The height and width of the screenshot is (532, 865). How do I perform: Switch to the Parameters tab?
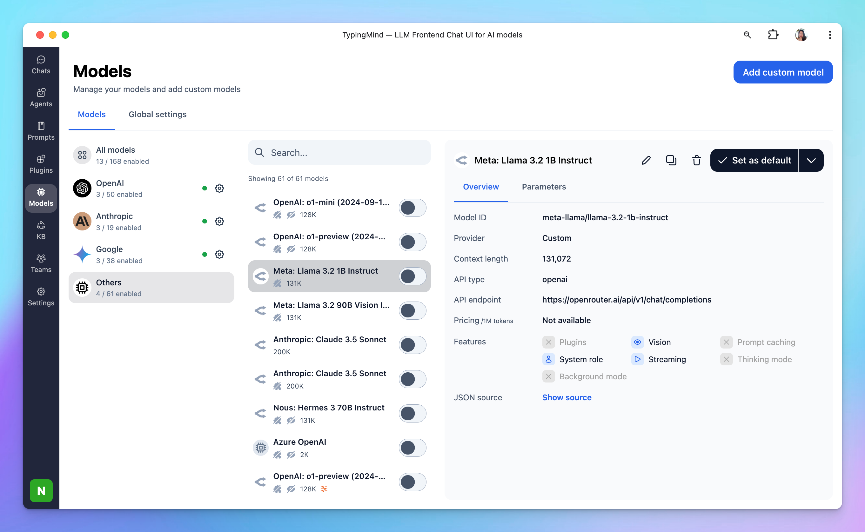[x=544, y=187]
